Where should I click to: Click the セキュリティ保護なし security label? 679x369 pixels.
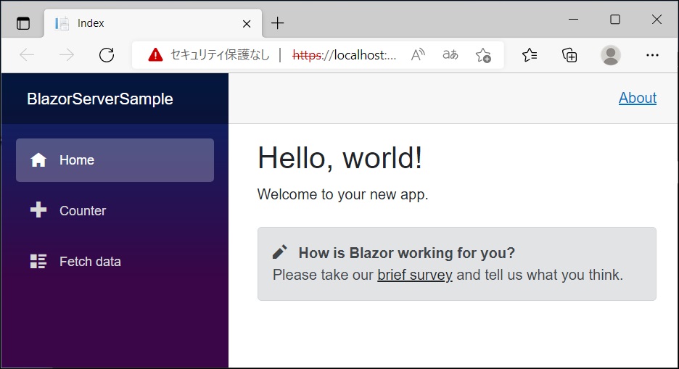click(x=220, y=55)
